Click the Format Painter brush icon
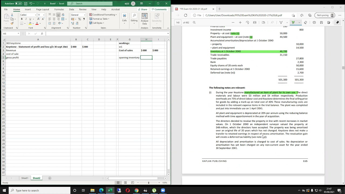This screenshot has width=345, height=194. [x=12, y=23]
